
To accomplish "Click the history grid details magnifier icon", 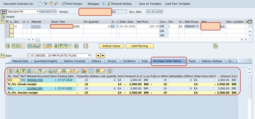I will 10,71.
